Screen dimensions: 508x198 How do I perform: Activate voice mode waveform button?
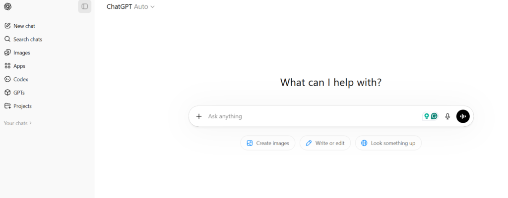(x=463, y=116)
